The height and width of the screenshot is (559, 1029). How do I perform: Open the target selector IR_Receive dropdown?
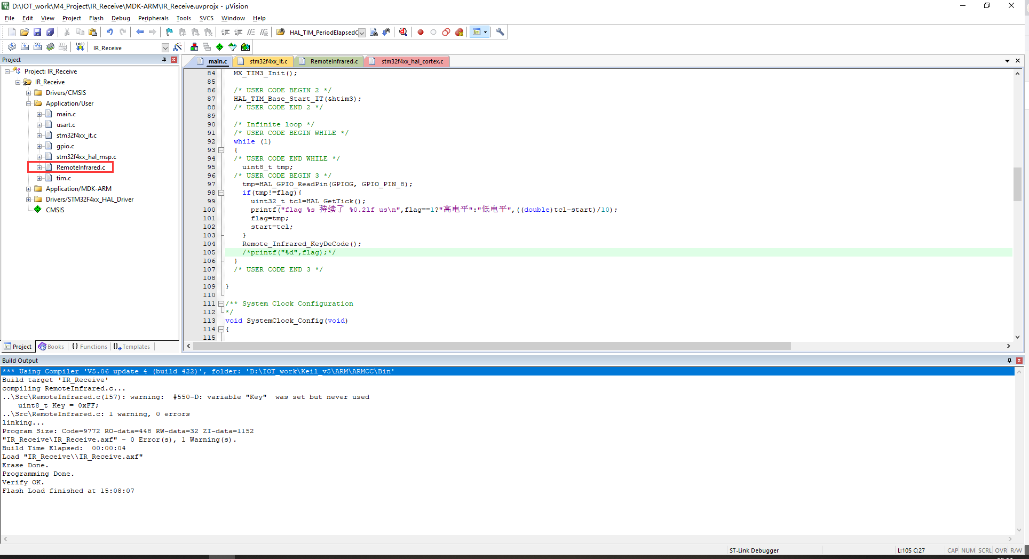[165, 47]
